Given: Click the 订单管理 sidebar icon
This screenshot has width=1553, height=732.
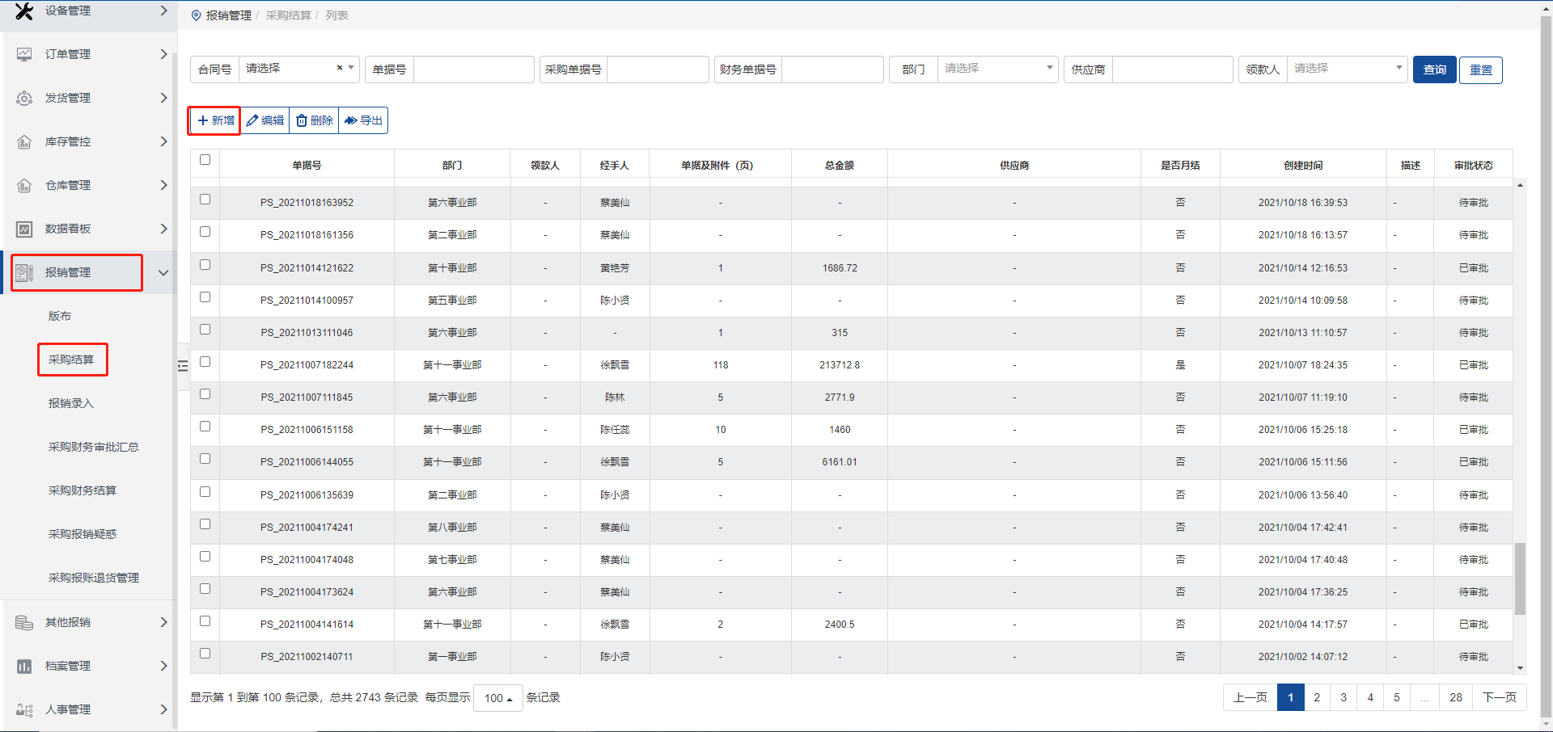Looking at the screenshot, I should click(x=24, y=54).
